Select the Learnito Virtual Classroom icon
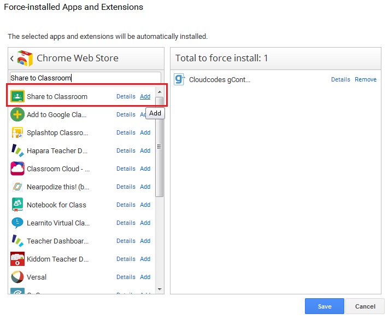The image size is (388, 319). tap(17, 223)
